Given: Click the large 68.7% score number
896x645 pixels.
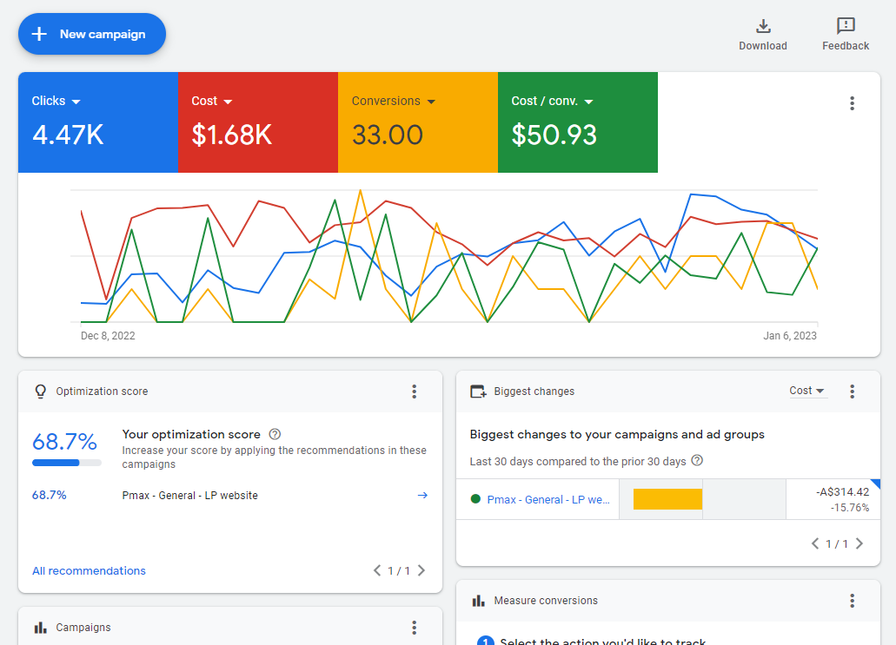Looking at the screenshot, I should (x=64, y=442).
